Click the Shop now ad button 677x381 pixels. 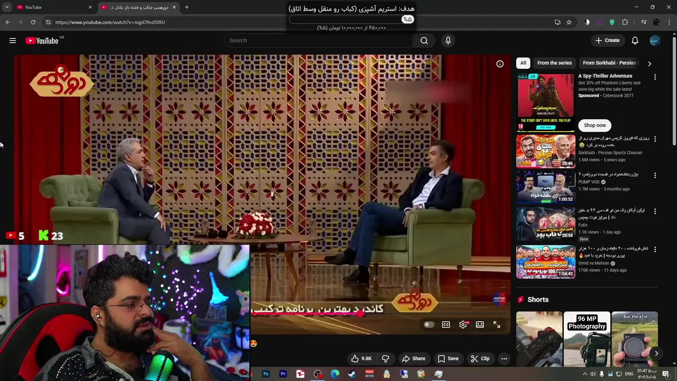point(594,125)
